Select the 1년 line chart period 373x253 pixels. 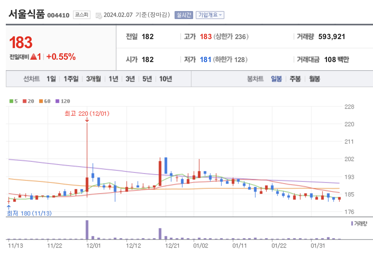click(113, 79)
